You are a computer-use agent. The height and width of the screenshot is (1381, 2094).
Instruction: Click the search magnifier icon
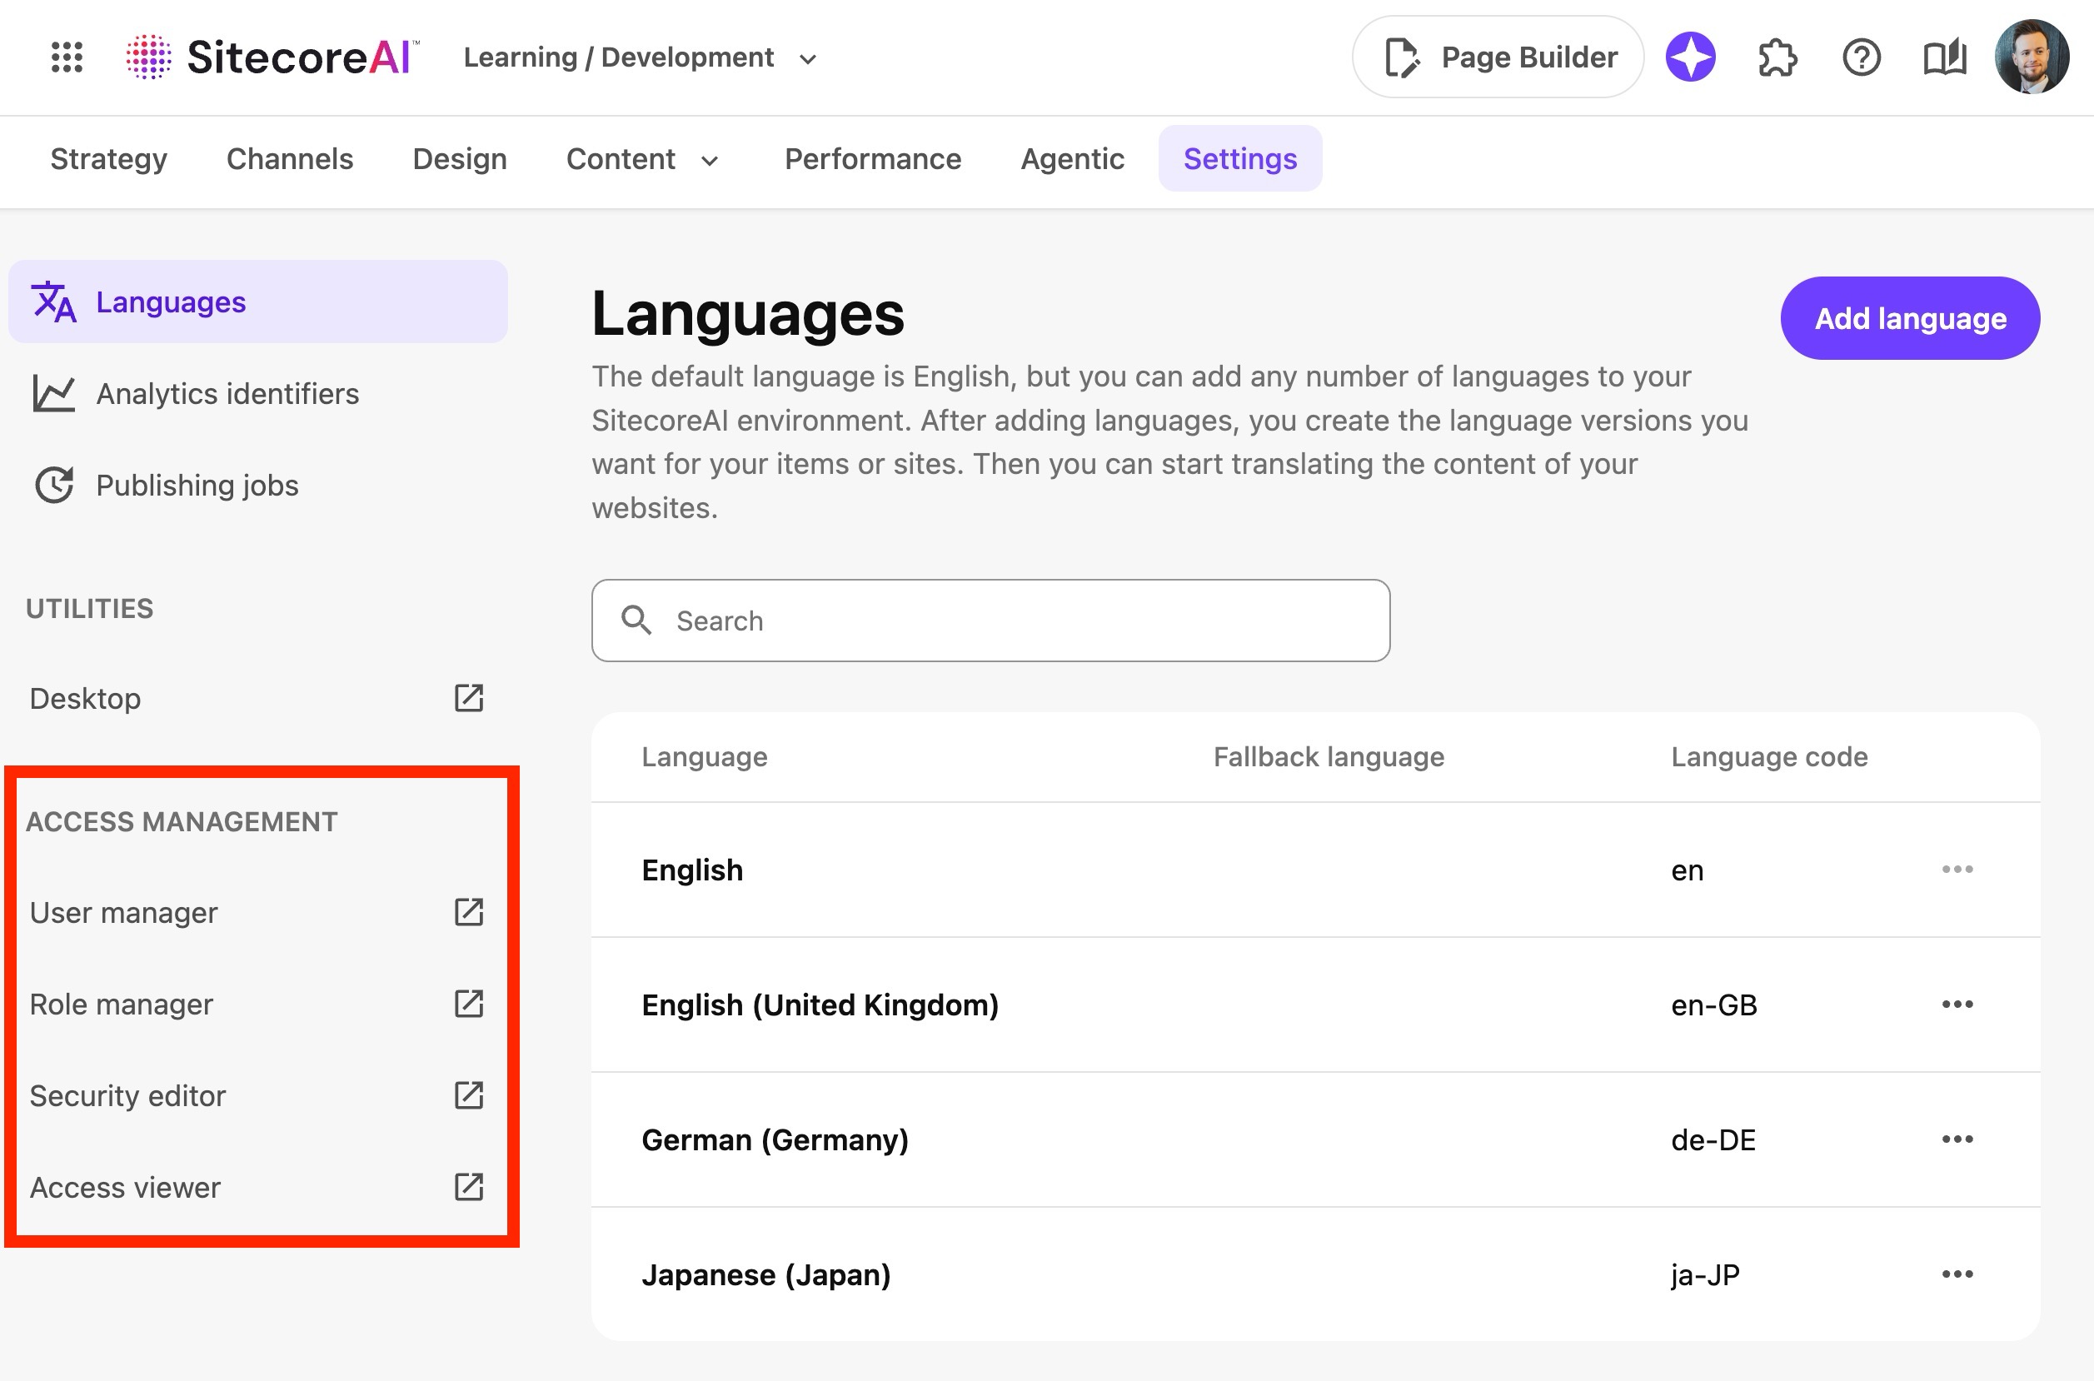click(x=636, y=620)
